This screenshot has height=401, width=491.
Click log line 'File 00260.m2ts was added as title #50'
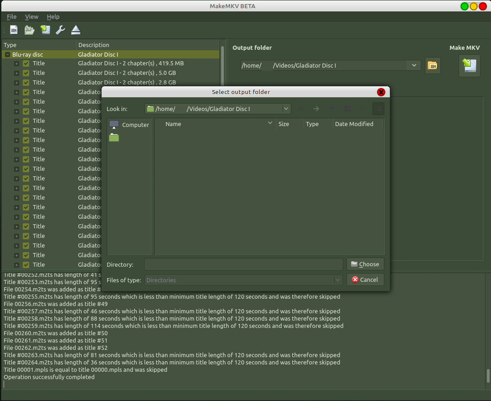tap(56, 333)
